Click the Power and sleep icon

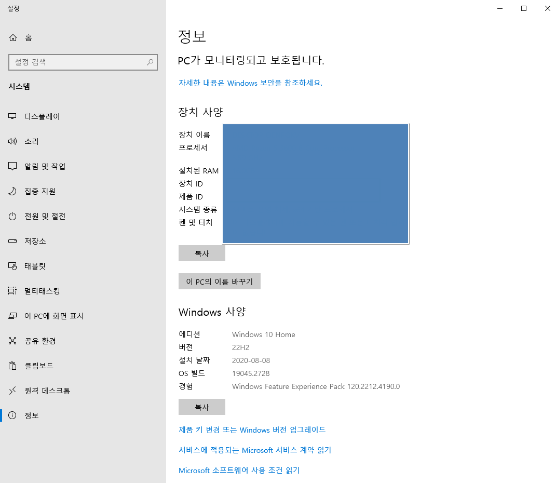click(x=12, y=216)
